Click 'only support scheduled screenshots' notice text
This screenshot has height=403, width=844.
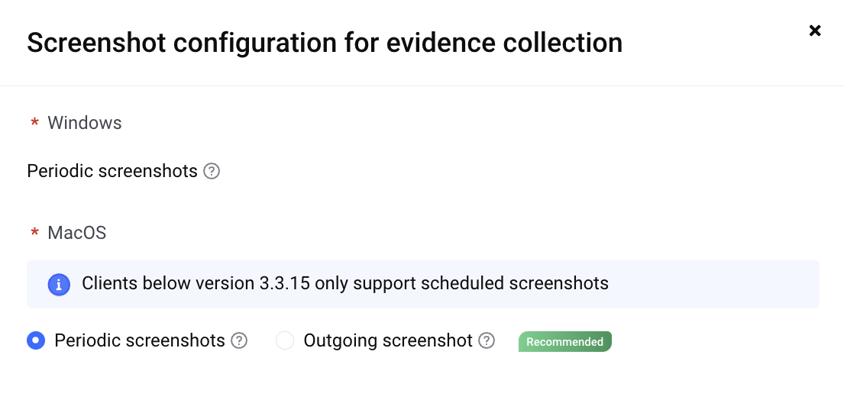tap(462, 284)
